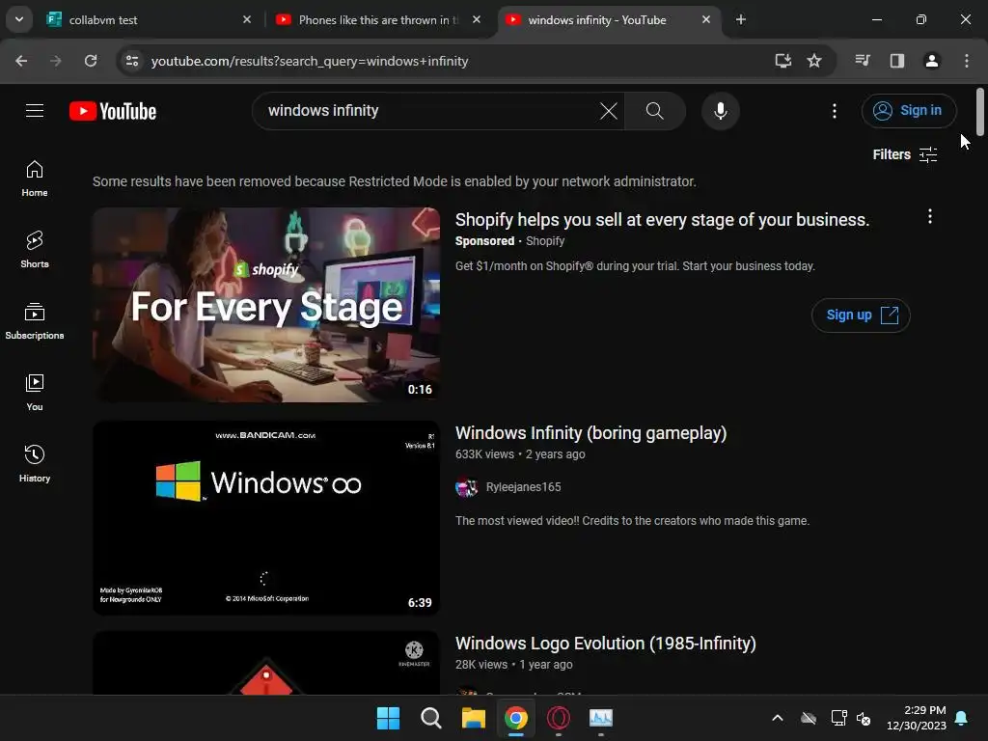The image size is (988, 741).
Task: Open File Explorer from the taskbar
Action: pyautogui.click(x=473, y=718)
